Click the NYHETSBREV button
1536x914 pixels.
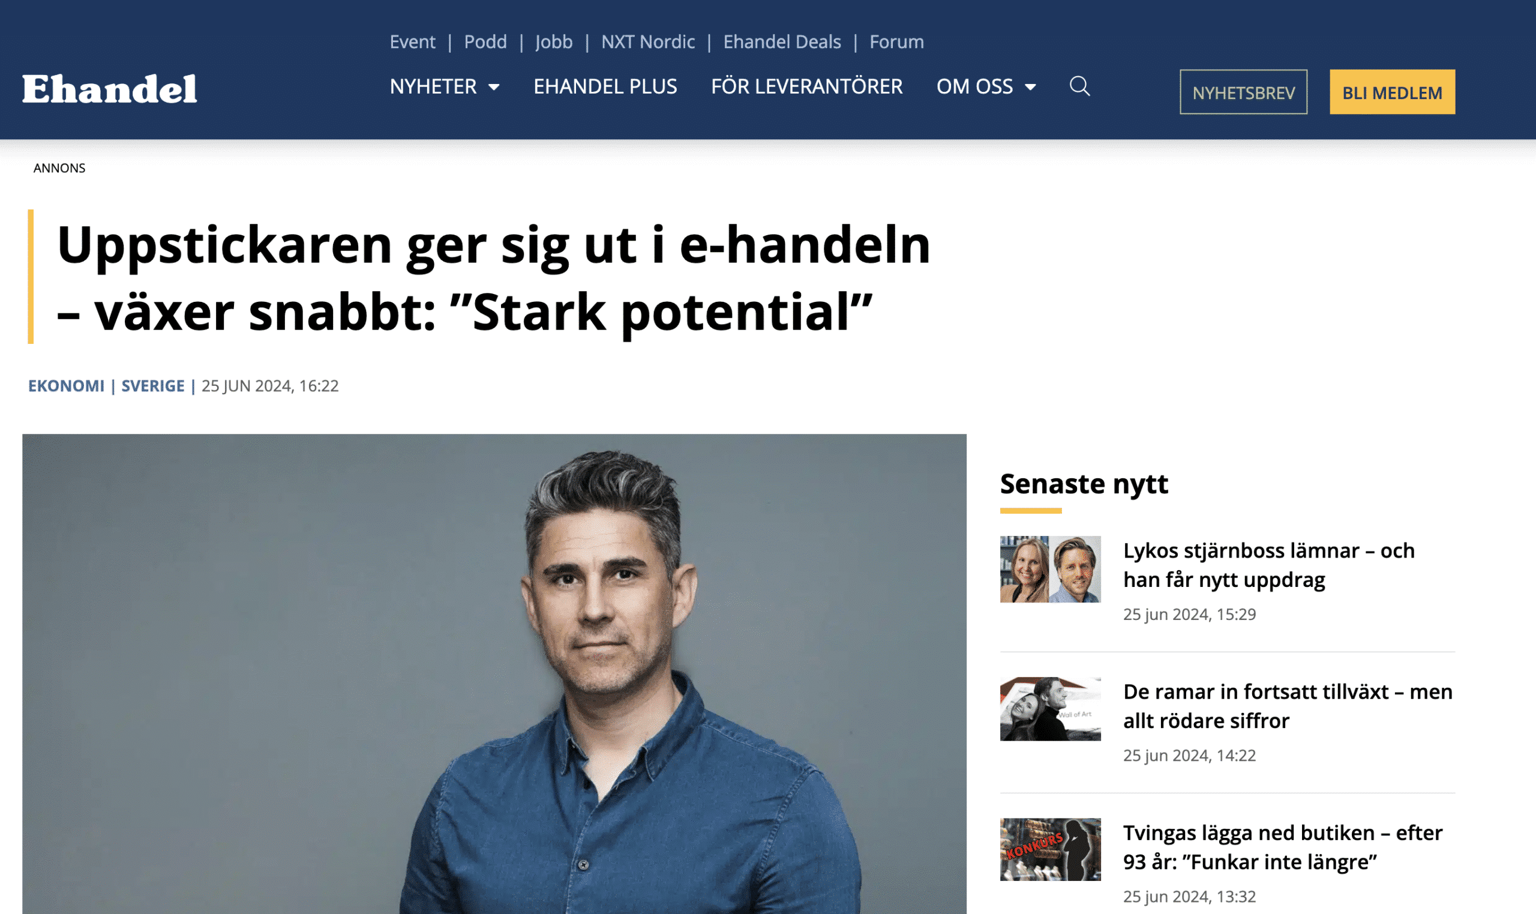1243,92
